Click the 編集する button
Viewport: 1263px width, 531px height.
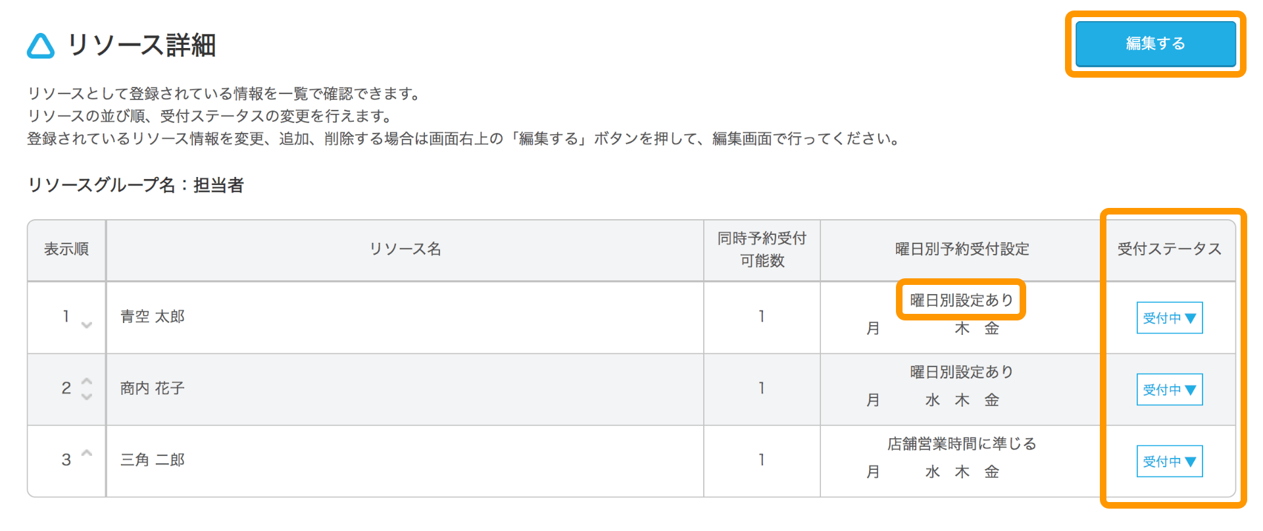(x=1155, y=43)
